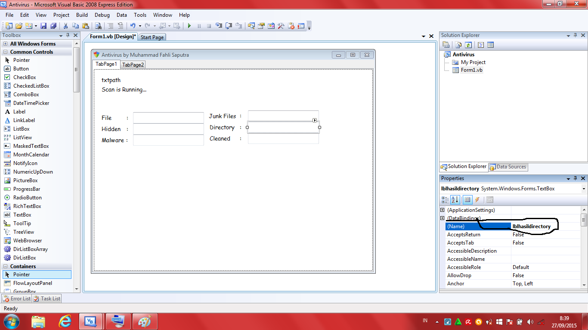
Task: Toggle the Properties view button in Properties panel
Action: (x=467, y=200)
